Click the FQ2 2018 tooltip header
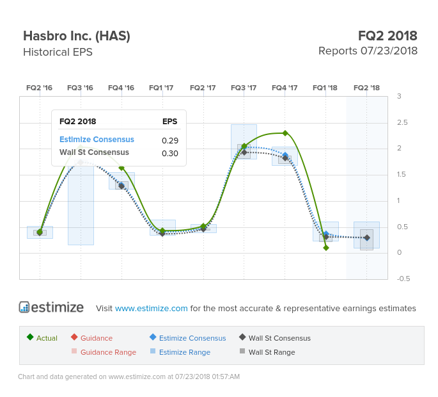Viewport: 438px width, 397px height. (x=77, y=122)
